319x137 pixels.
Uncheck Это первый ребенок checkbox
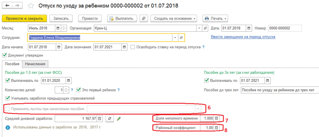[78, 90]
